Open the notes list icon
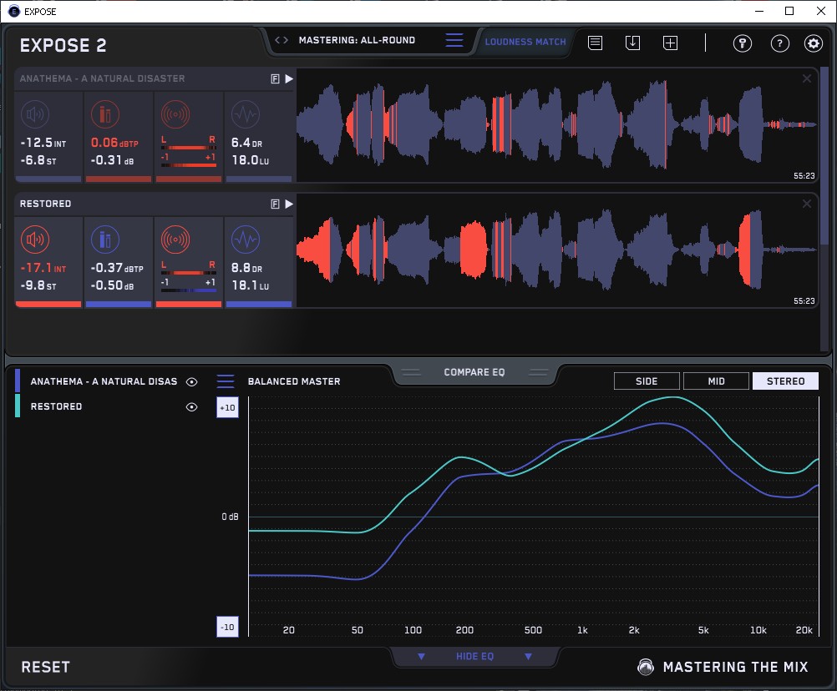837x691 pixels. pyautogui.click(x=595, y=43)
